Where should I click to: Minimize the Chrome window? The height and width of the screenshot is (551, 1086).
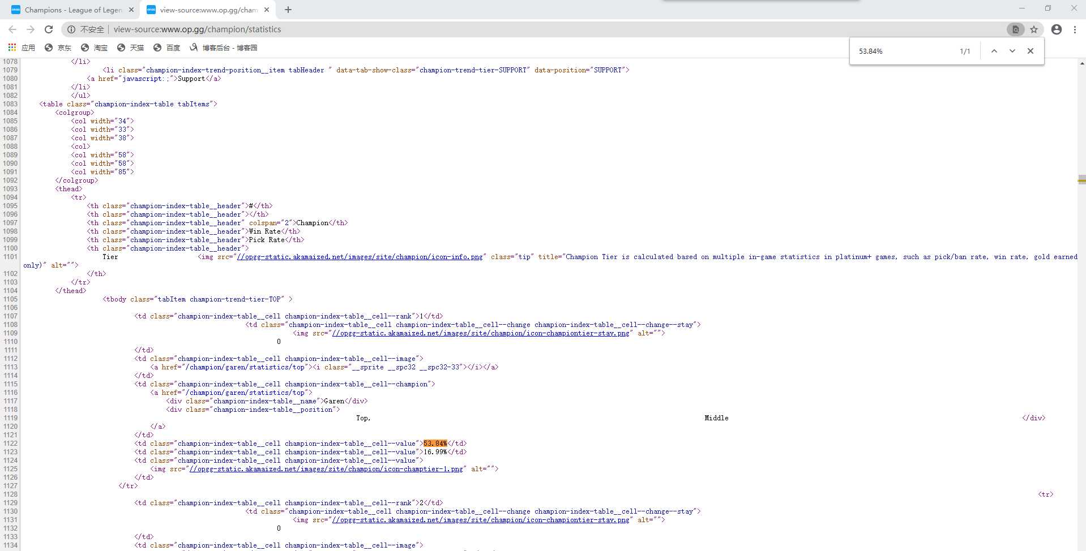click(x=1021, y=8)
